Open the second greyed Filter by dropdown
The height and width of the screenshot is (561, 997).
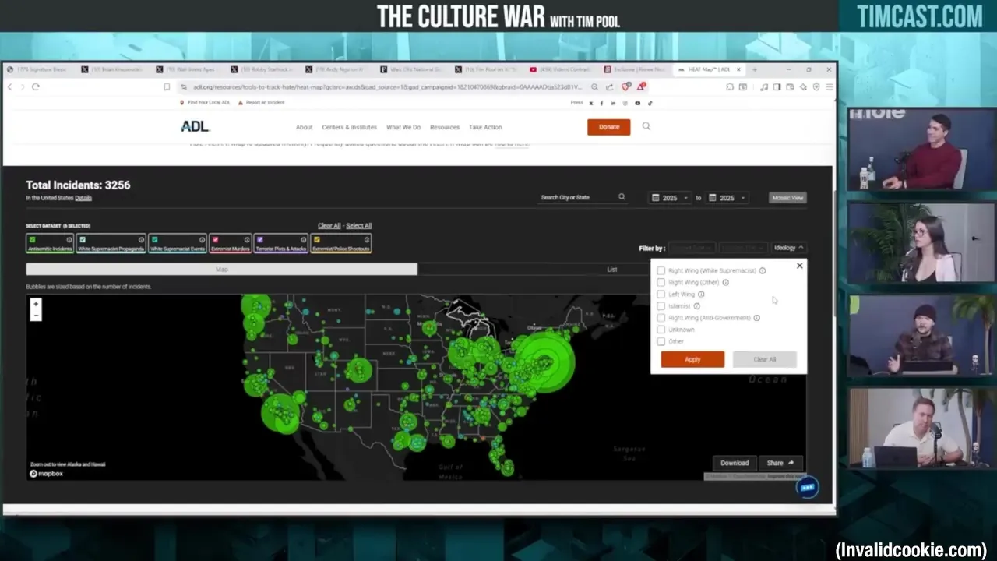pyautogui.click(x=742, y=248)
